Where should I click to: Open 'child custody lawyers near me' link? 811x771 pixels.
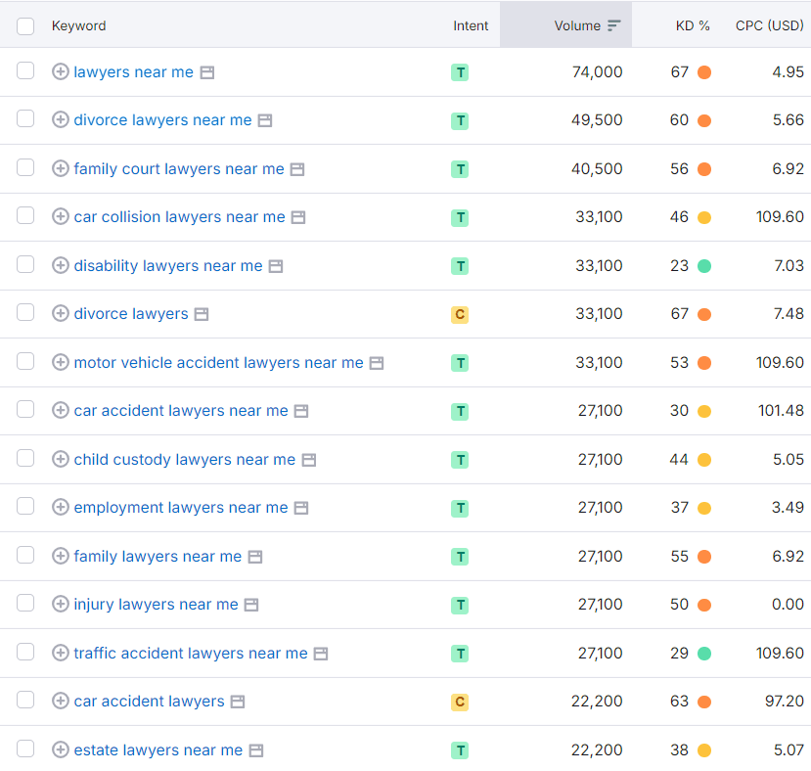pyautogui.click(x=185, y=460)
